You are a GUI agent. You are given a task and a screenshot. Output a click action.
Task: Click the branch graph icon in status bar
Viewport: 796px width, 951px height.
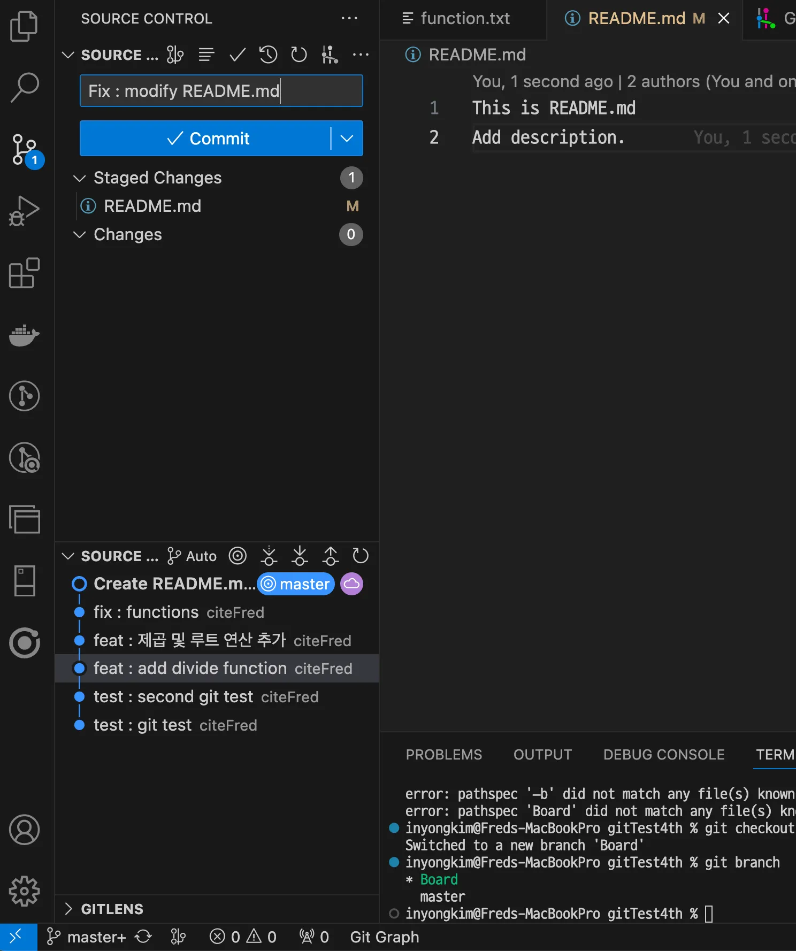(x=178, y=937)
